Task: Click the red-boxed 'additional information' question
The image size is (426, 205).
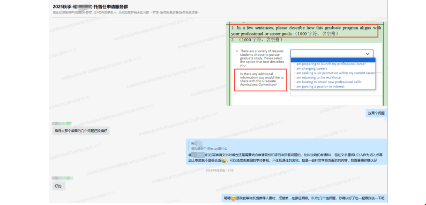Action: click(259, 80)
